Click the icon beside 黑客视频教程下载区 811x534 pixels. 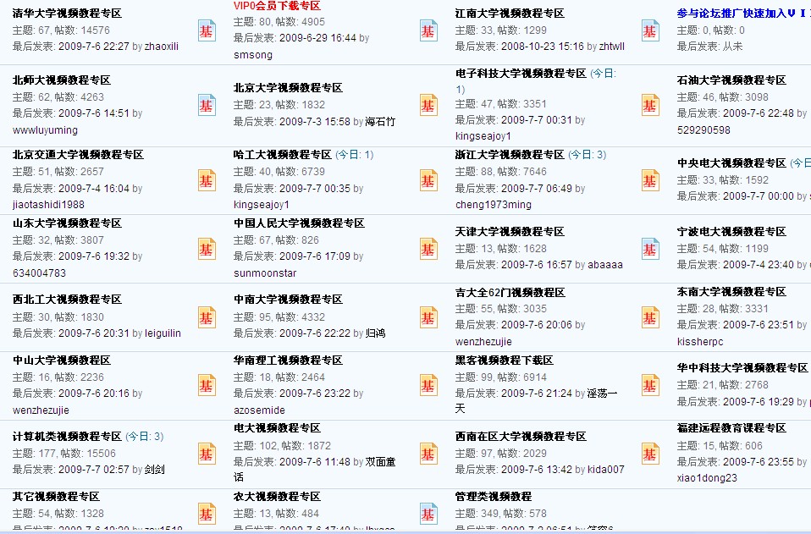coord(428,385)
